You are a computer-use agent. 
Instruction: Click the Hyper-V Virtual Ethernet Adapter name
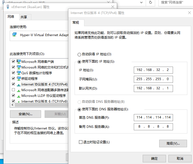tap(44, 35)
